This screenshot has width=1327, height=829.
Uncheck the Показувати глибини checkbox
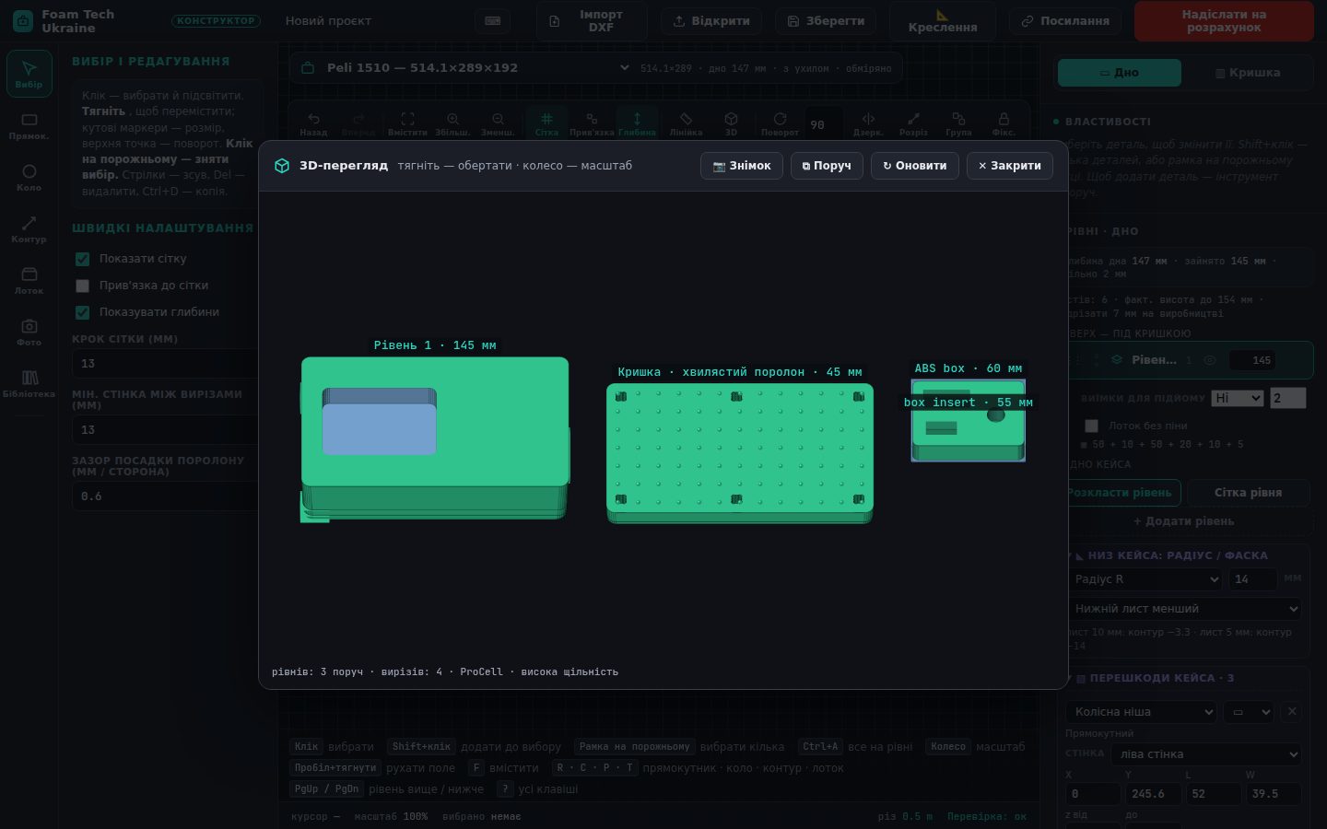(82, 312)
